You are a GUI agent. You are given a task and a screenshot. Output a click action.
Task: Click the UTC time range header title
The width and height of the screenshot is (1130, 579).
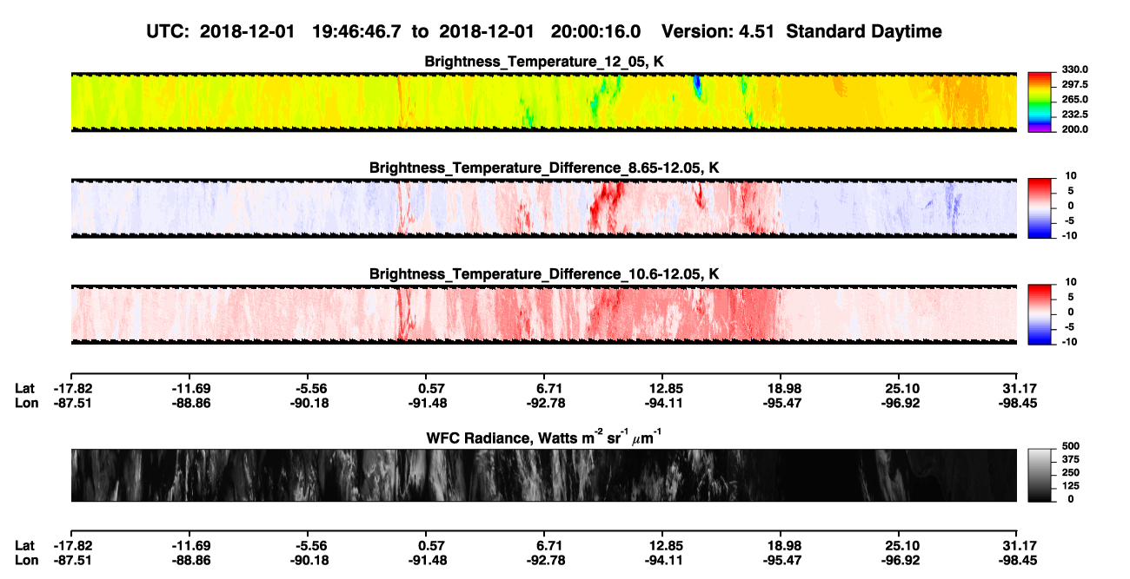(x=545, y=31)
